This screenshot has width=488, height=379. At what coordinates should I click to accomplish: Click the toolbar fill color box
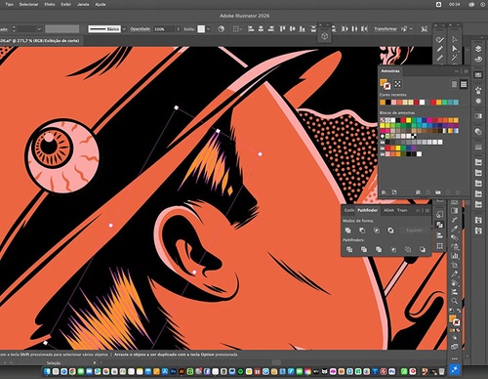pyautogui.click(x=453, y=318)
